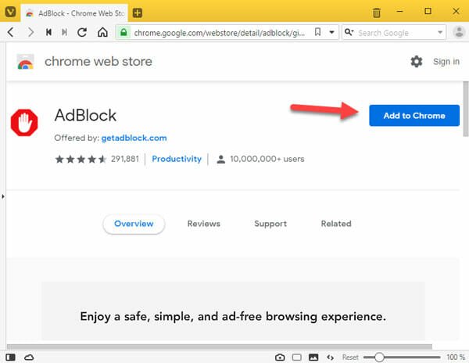Go back to previous page
This screenshot has height=363, width=469.
pyautogui.click(x=11, y=32)
